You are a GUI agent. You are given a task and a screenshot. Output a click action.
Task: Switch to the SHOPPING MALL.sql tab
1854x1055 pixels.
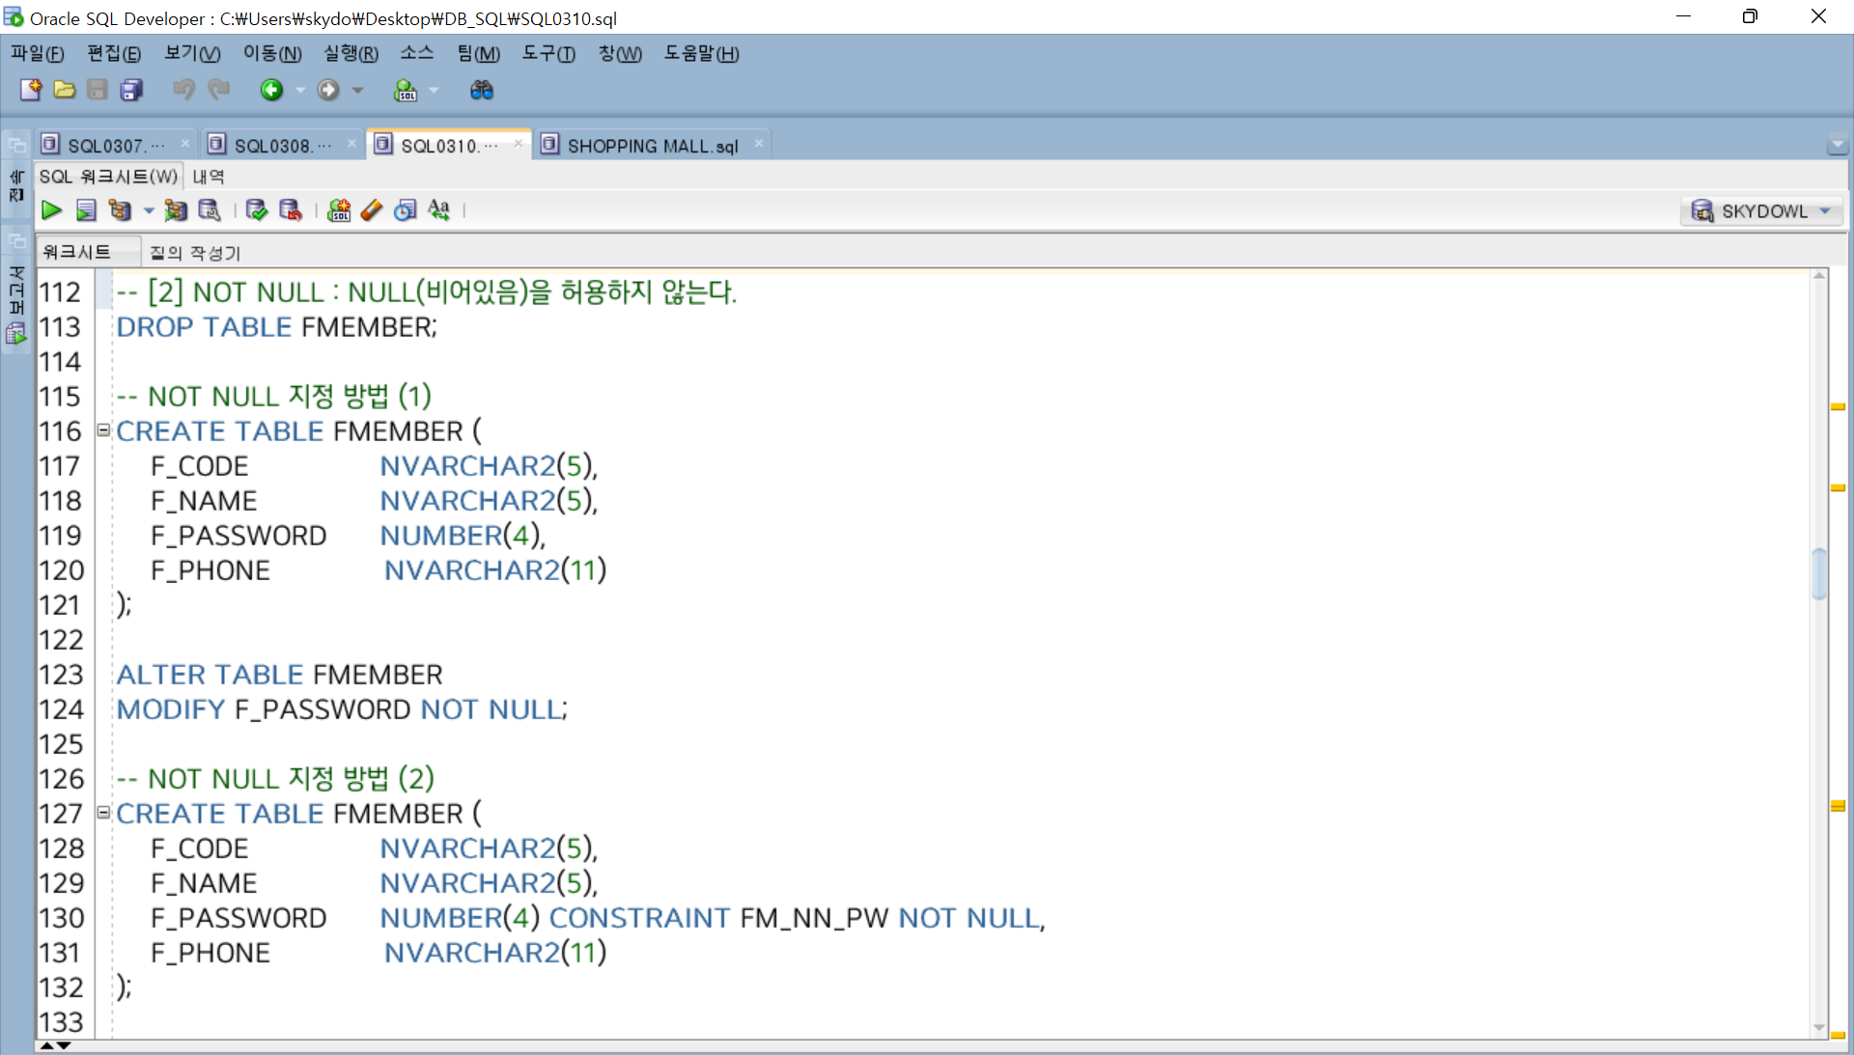coord(652,146)
